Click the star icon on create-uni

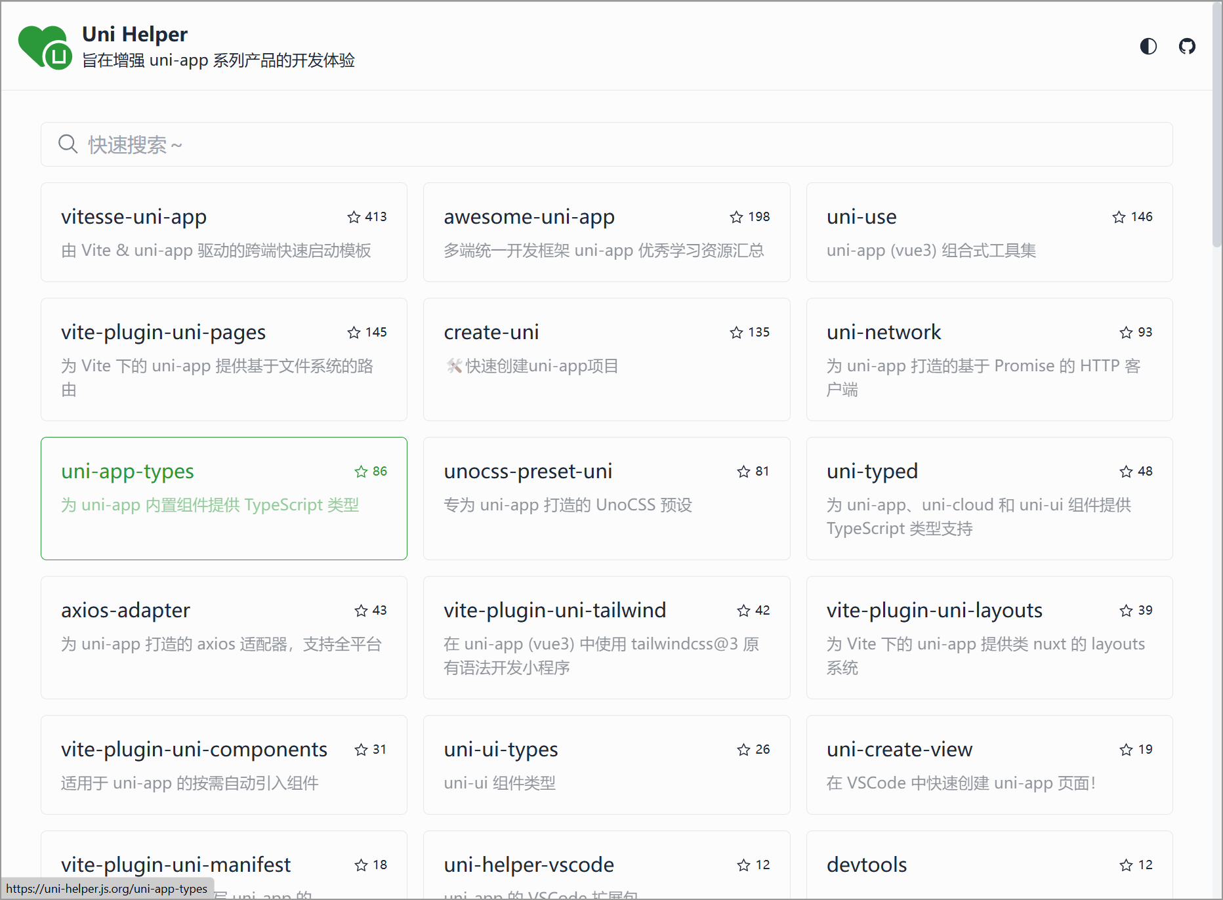(x=736, y=333)
